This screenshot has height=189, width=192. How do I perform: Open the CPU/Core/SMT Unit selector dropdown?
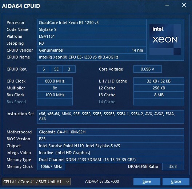pyautogui.click(x=36, y=181)
